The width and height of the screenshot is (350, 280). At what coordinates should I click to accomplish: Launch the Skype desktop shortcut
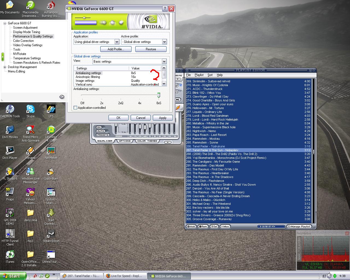click(x=30, y=111)
